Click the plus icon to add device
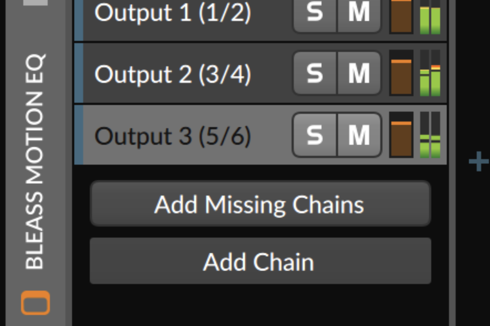The height and width of the screenshot is (326, 490). [478, 162]
